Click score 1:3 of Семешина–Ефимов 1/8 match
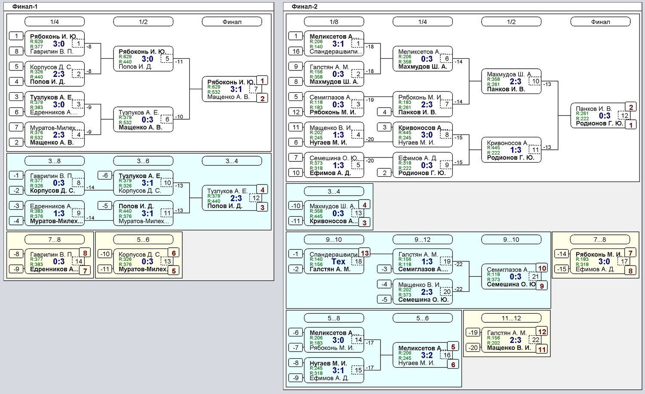 [338, 165]
